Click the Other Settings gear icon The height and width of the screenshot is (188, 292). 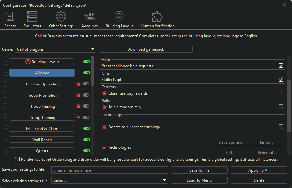tap(61, 16)
